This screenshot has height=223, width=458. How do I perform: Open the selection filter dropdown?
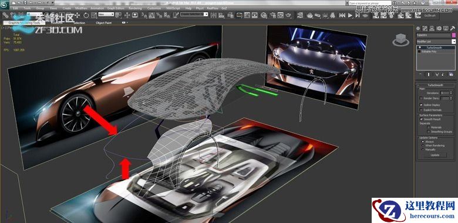35,14
